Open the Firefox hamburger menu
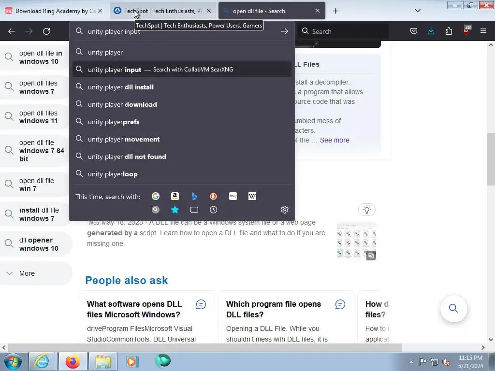The width and height of the screenshot is (495, 371). coord(483,31)
